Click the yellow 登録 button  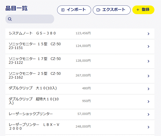click(143, 10)
